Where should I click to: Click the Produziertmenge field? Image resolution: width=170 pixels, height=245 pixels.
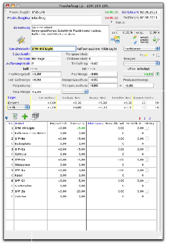pyautogui.click(x=138, y=86)
